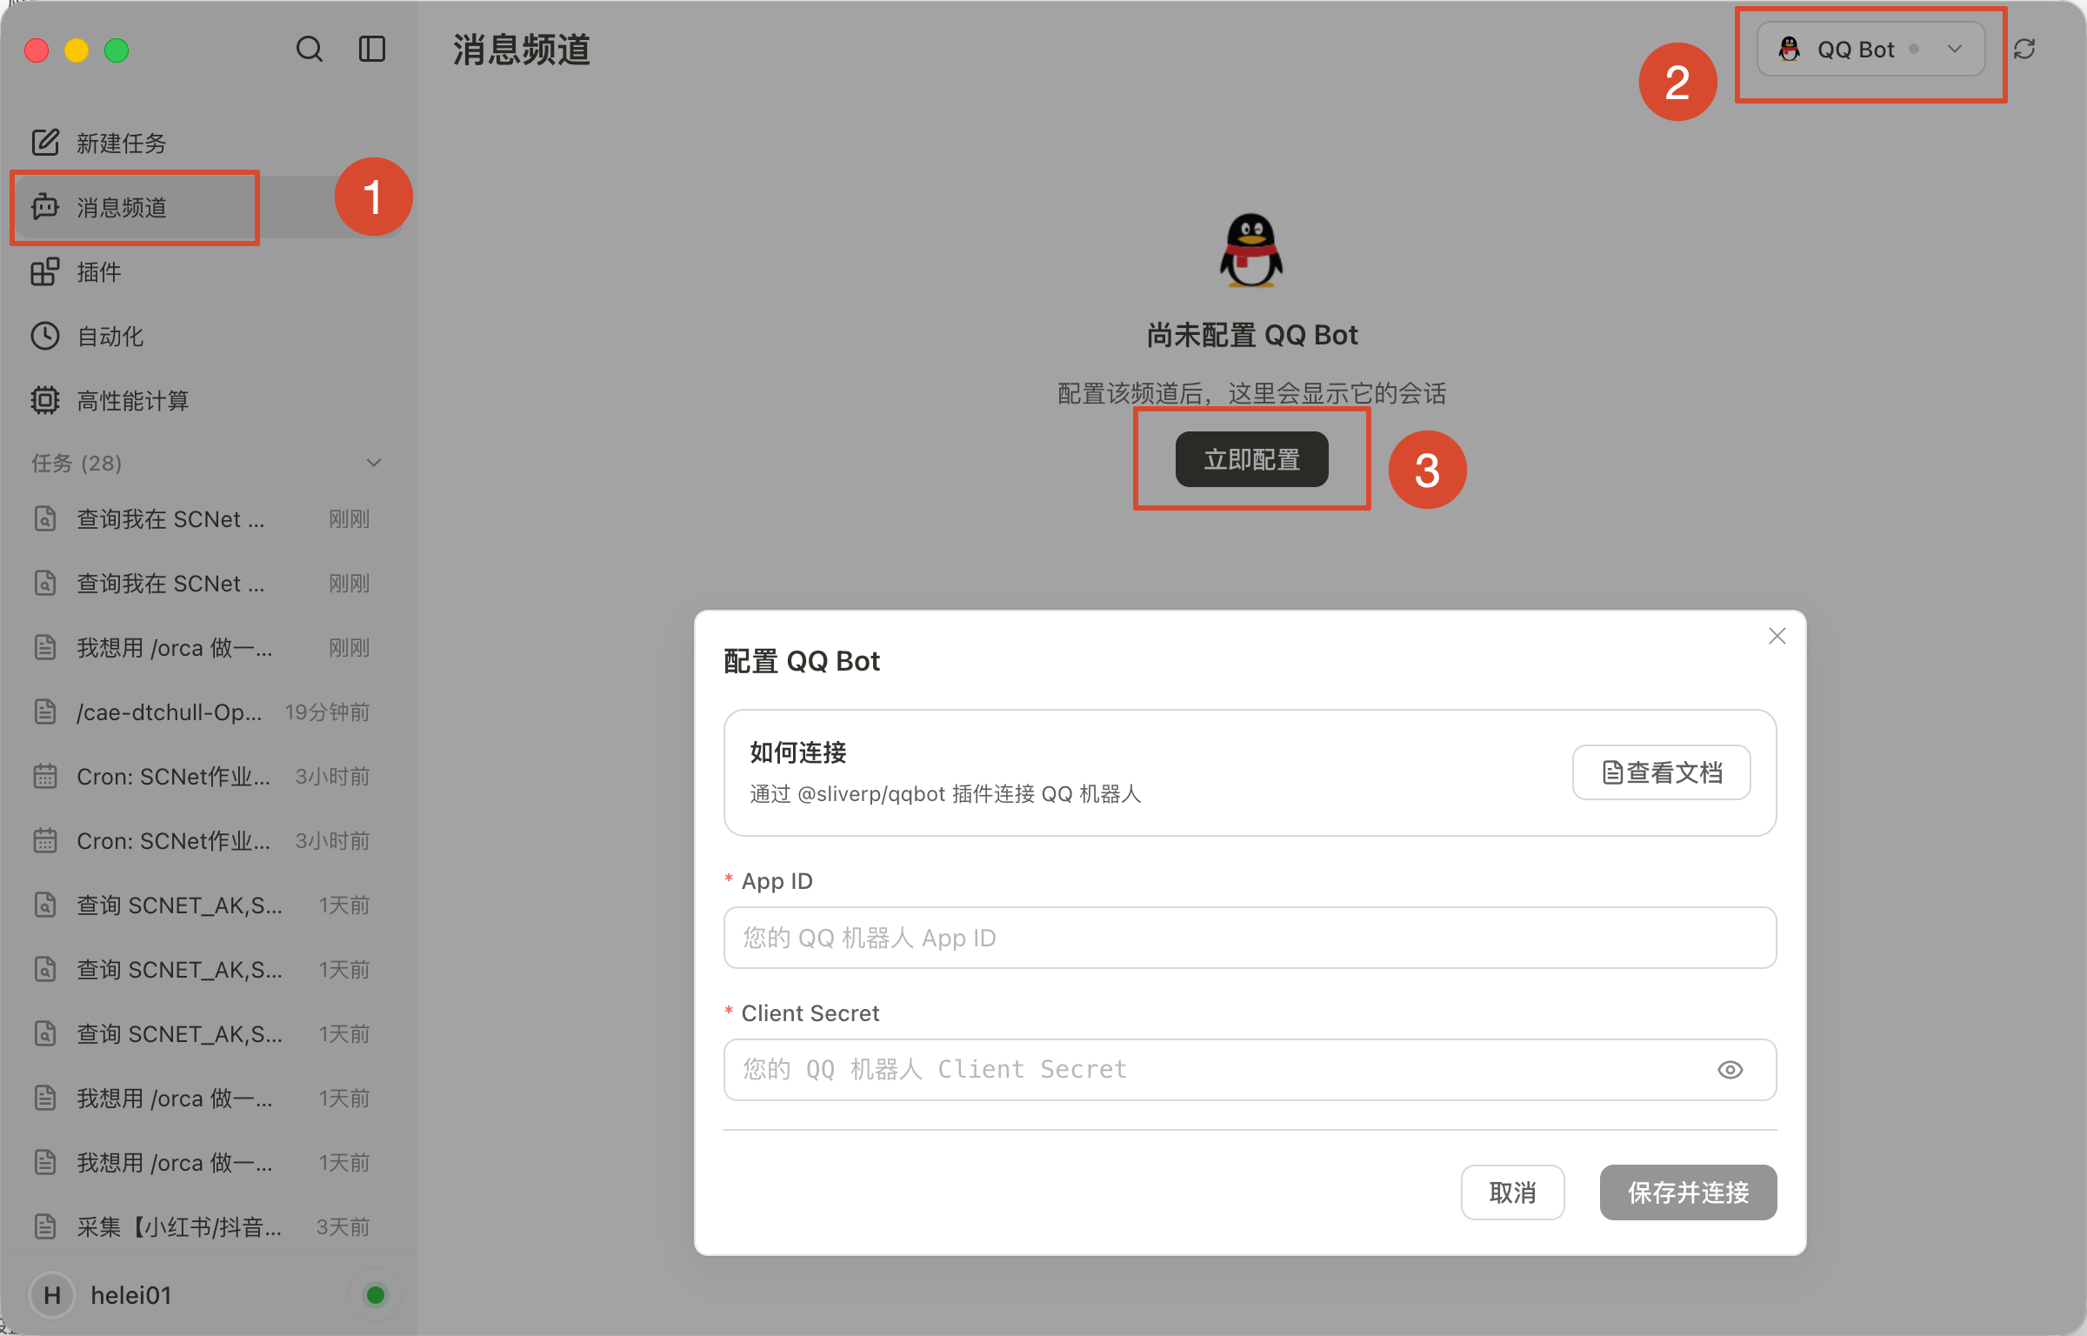Focus the Client Secret input field
This screenshot has height=1336, width=2087.
(x=1250, y=1070)
